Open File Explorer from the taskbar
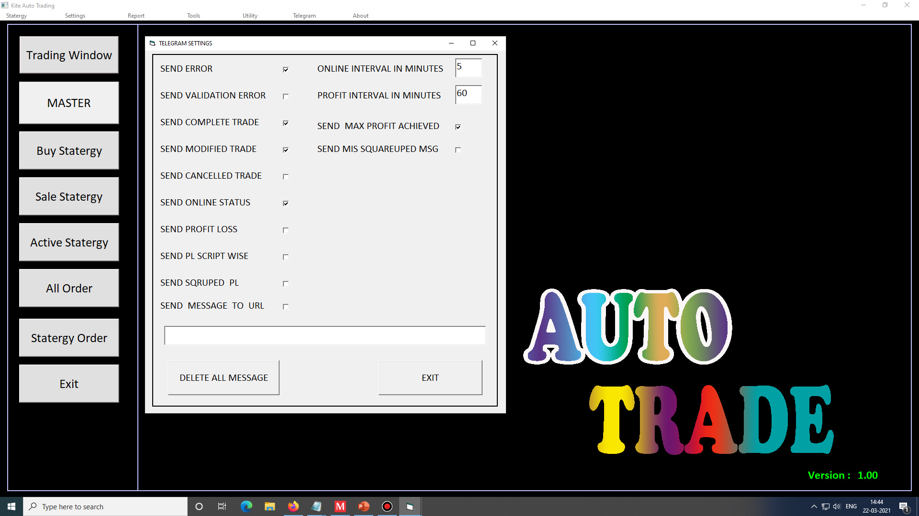 [270, 506]
